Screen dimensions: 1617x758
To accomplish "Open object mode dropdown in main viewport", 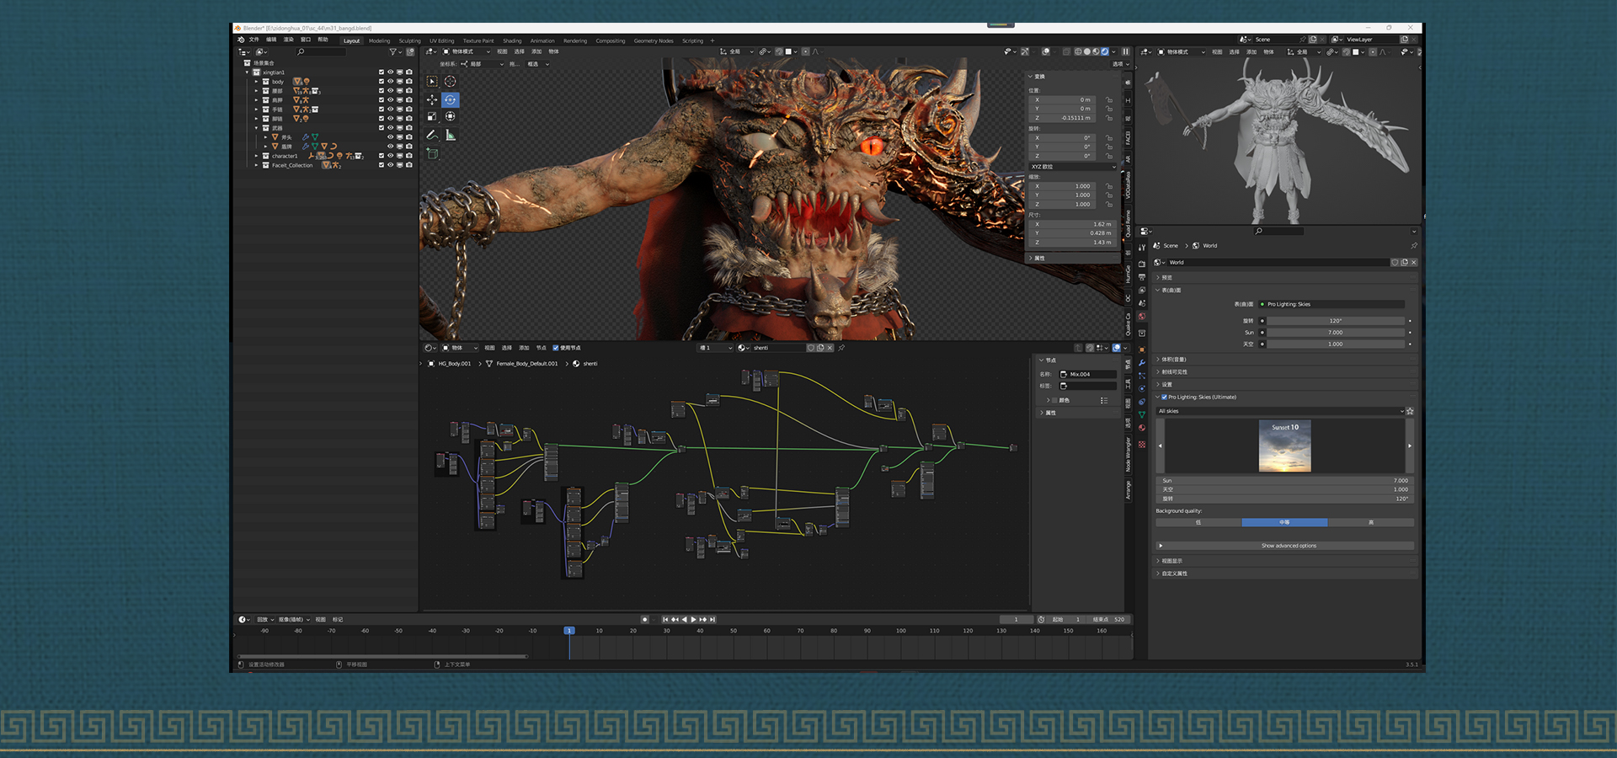I will tap(467, 51).
